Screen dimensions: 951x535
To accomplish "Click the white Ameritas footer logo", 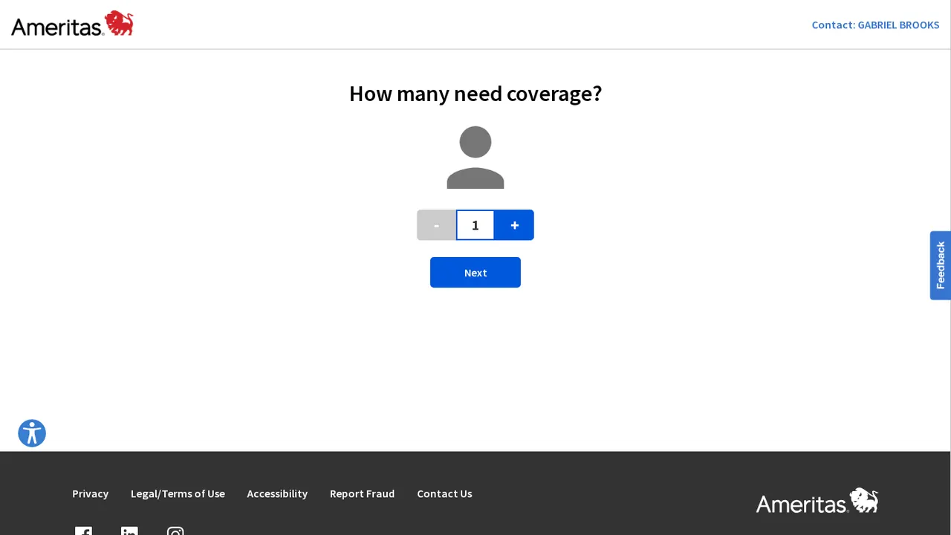I will (x=817, y=501).
